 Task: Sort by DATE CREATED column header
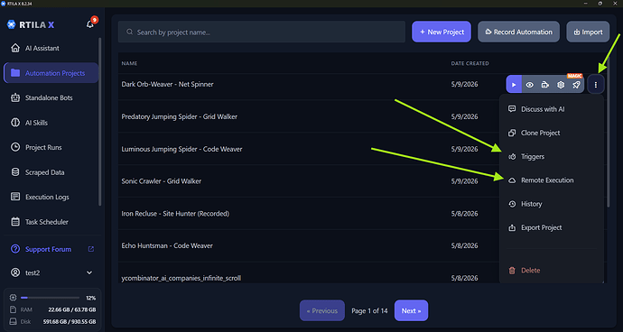coord(470,63)
